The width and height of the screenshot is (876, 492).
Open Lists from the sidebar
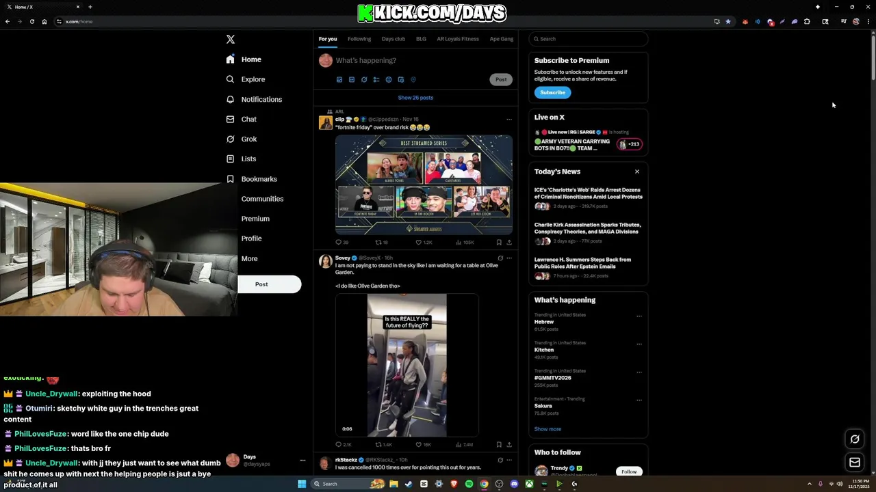click(241, 159)
